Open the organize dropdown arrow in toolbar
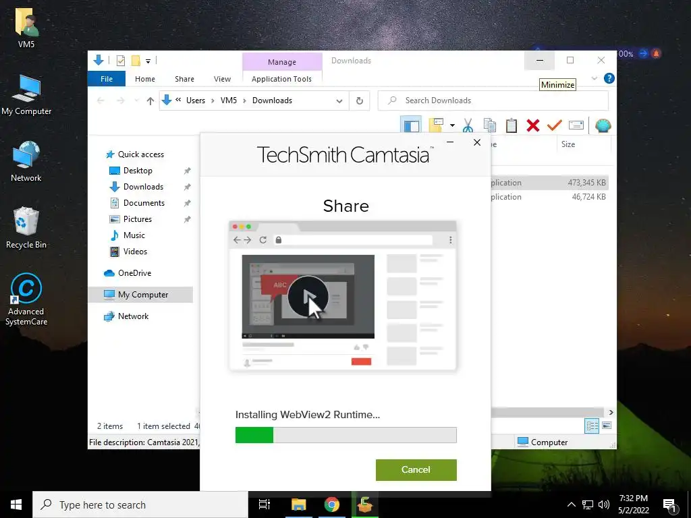 tap(452, 125)
